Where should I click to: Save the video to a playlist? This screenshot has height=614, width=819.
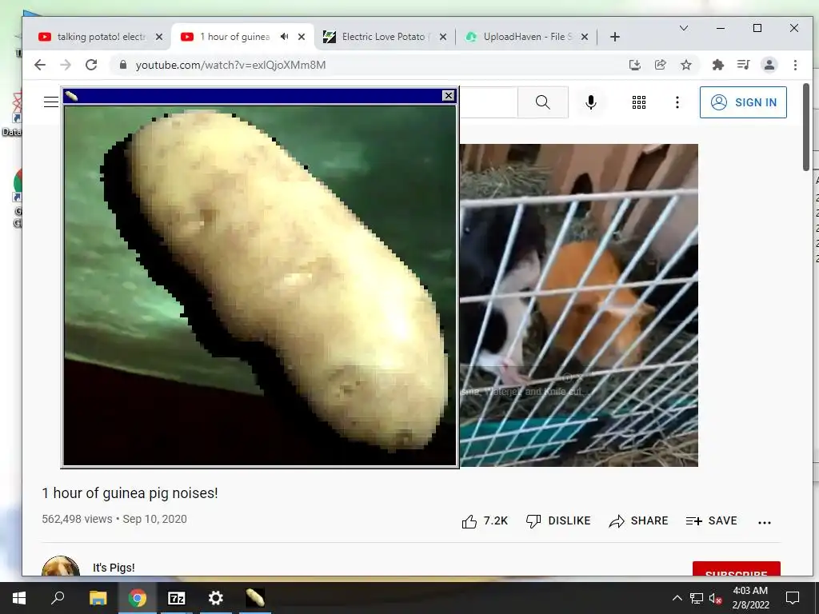click(711, 521)
